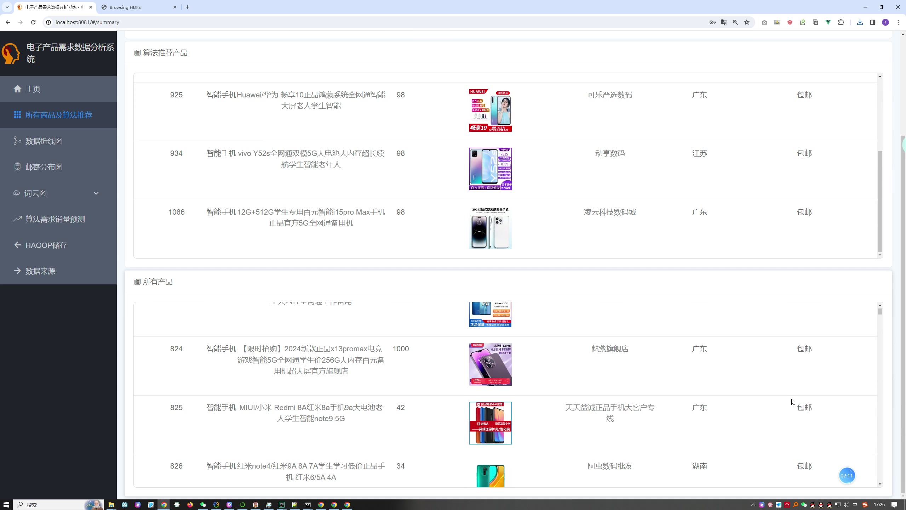Open browser downloads icon
Screen dimensions: 906x510
[x=860, y=22]
